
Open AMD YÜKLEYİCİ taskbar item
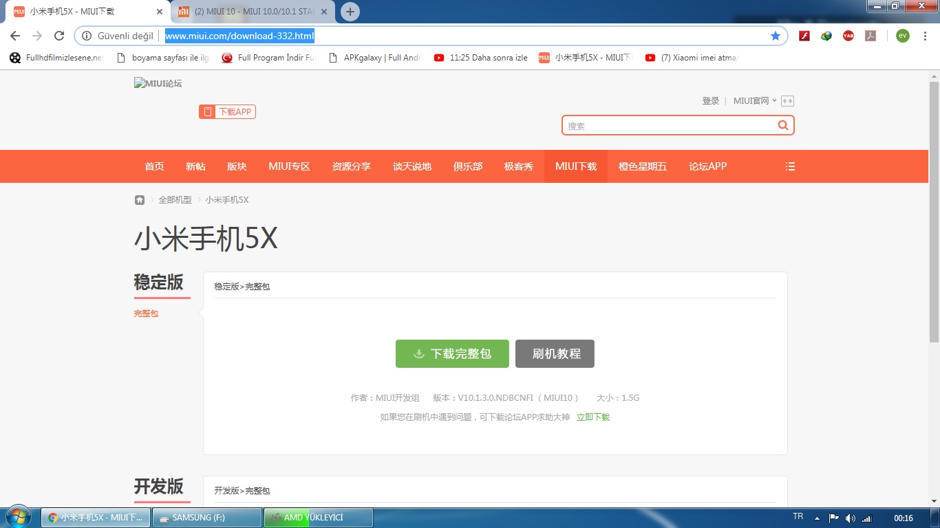point(318,518)
